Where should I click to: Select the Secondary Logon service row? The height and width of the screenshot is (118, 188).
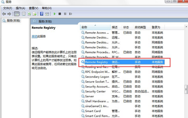(x=123, y=77)
